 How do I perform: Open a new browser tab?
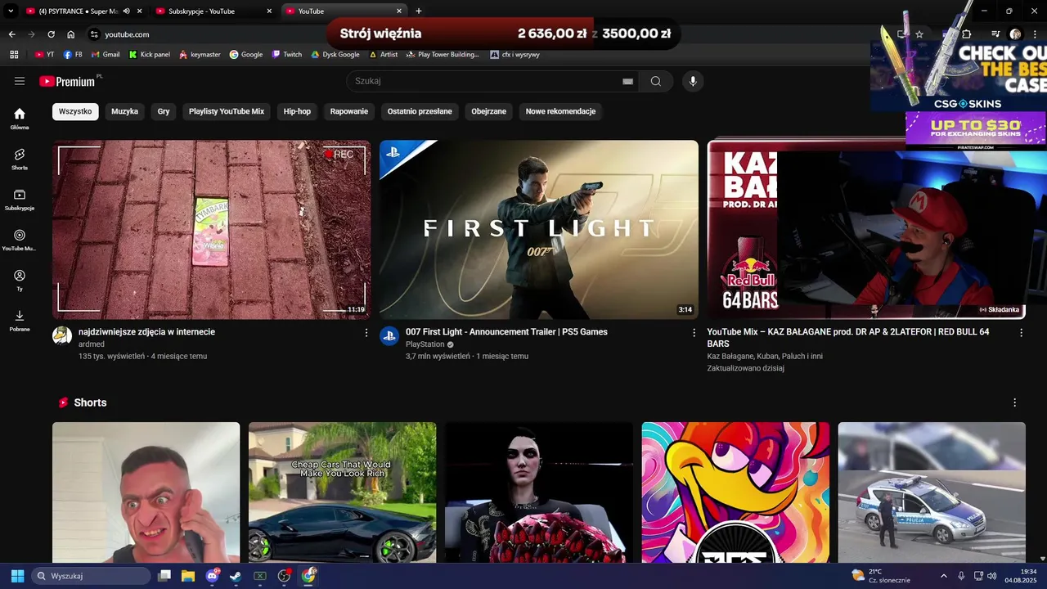(x=419, y=11)
